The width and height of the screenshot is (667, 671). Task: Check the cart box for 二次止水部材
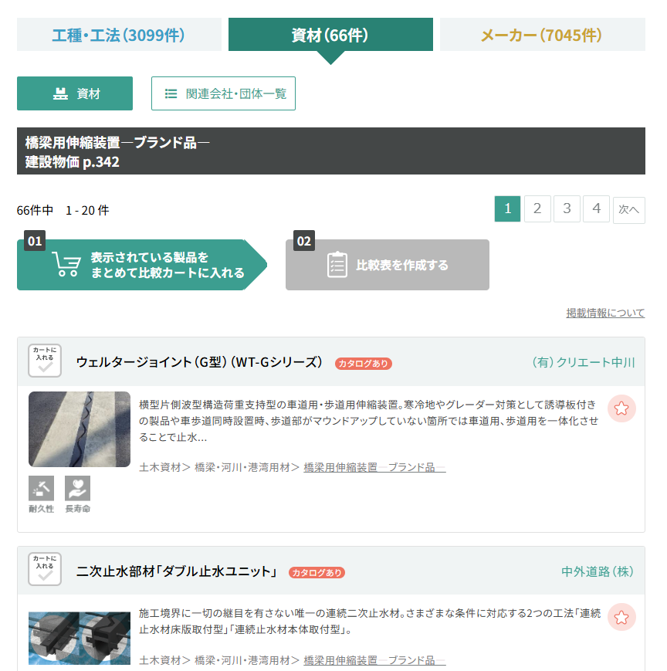point(45,570)
